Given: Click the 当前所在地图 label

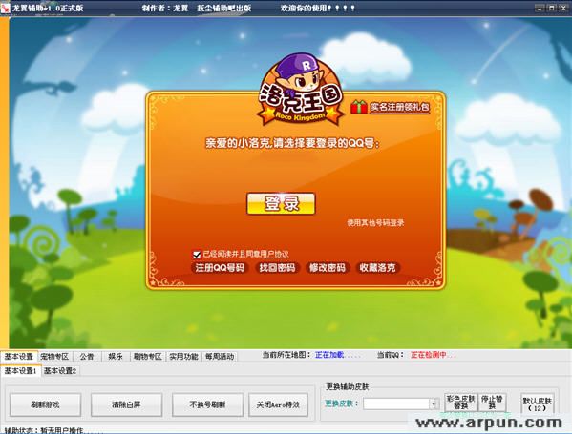Looking at the screenshot, I should click(286, 355).
